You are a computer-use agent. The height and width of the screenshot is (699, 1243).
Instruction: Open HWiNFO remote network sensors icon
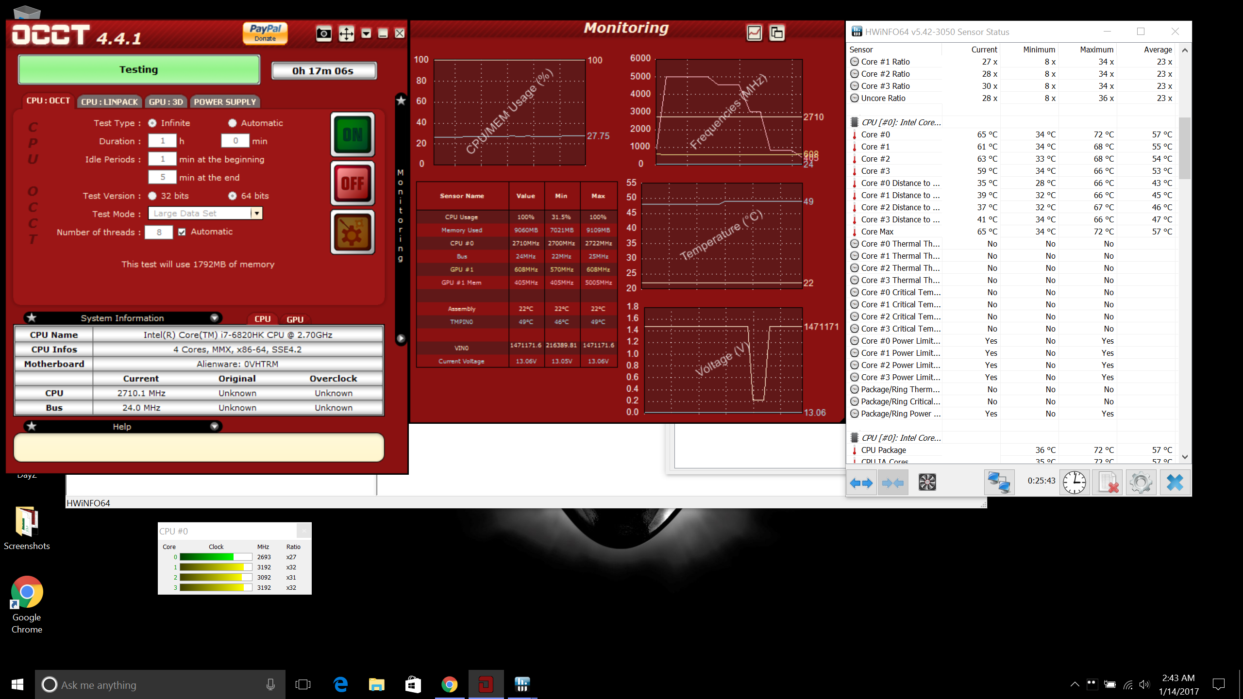999,483
